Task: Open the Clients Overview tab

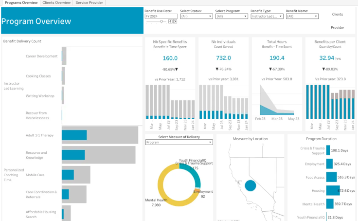Action: click(56, 3)
